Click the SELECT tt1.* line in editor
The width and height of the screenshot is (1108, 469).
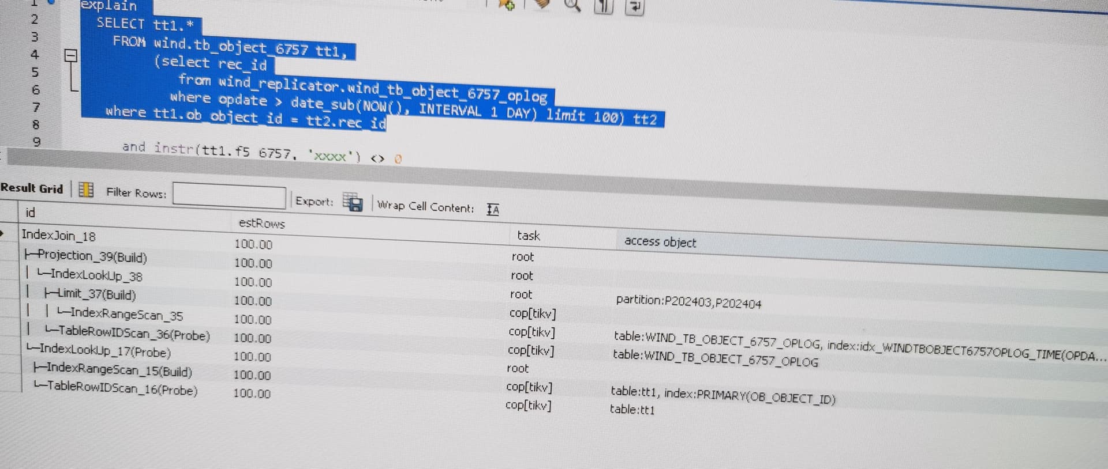coord(145,24)
